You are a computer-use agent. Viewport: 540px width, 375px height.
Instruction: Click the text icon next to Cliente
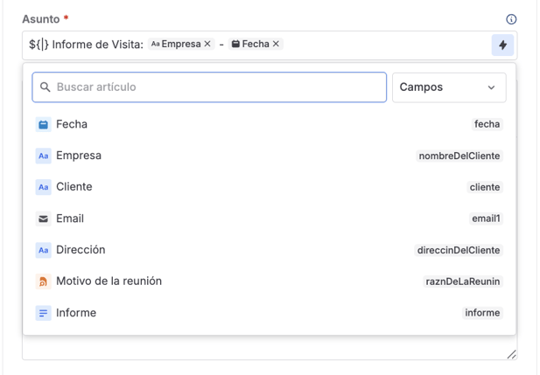coord(43,187)
